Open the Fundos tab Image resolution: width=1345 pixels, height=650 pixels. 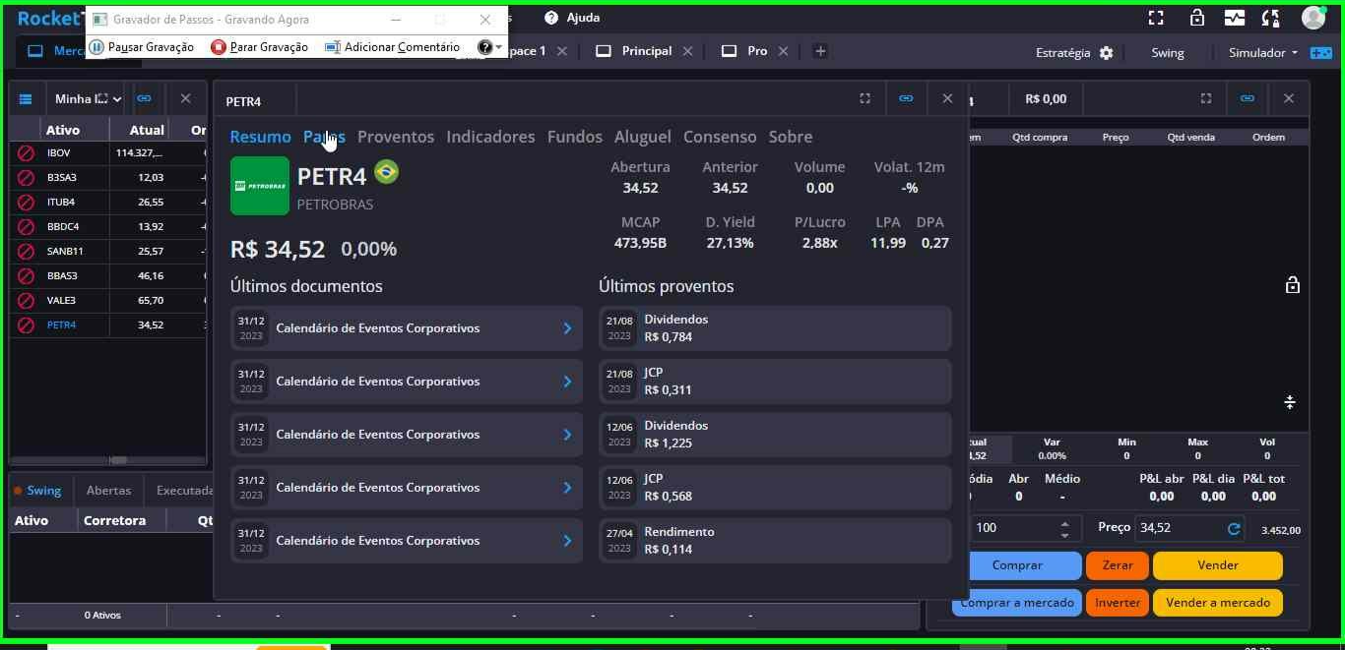[x=575, y=137]
